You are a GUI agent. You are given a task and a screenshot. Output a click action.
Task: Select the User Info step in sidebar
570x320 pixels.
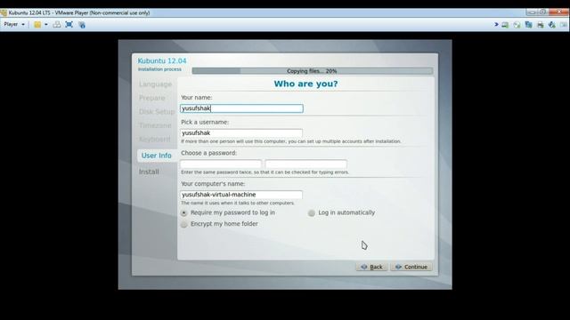pos(157,156)
